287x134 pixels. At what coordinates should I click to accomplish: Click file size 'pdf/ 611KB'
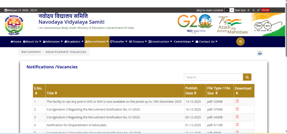coord(215,125)
